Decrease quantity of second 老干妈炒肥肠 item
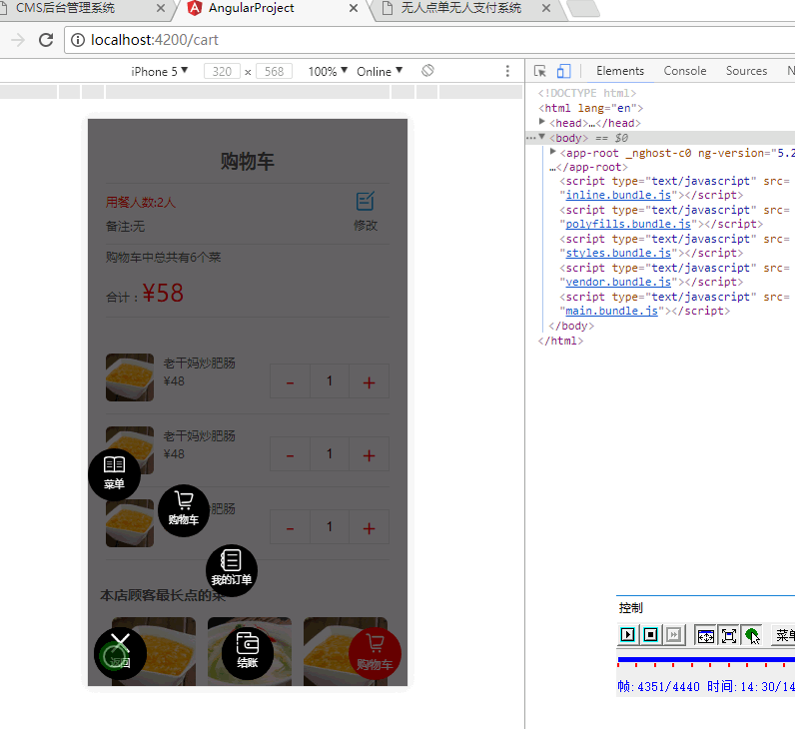795x729 pixels. pyautogui.click(x=290, y=454)
